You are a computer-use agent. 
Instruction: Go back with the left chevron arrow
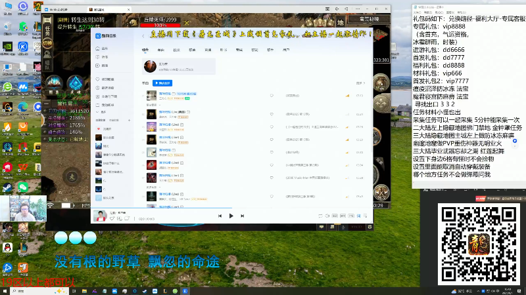click(x=143, y=36)
